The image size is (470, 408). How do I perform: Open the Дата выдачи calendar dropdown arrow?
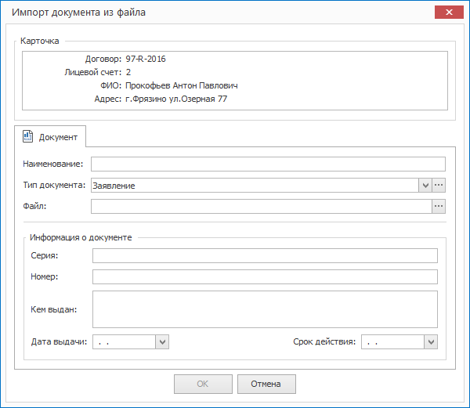click(x=162, y=341)
